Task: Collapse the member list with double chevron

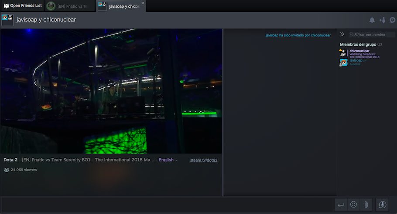Action: coord(342,34)
